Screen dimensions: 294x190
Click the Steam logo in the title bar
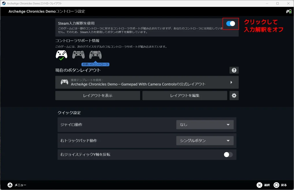coord(4,3)
